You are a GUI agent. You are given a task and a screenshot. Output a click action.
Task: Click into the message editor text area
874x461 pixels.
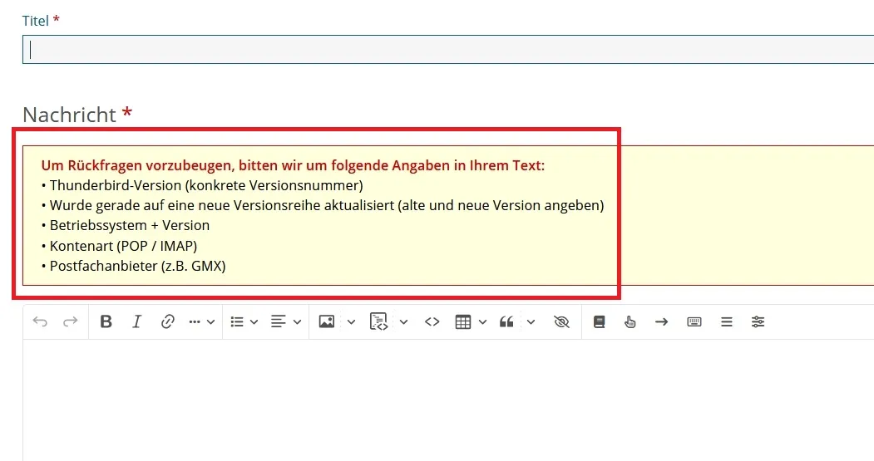(448, 400)
